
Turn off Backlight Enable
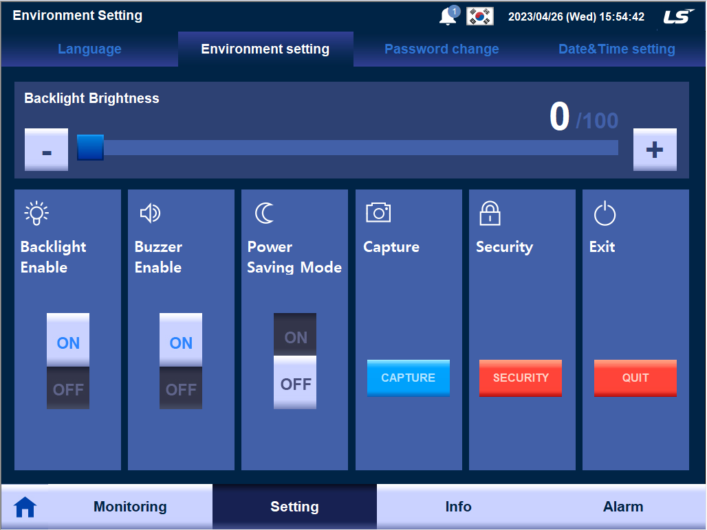[67, 387]
